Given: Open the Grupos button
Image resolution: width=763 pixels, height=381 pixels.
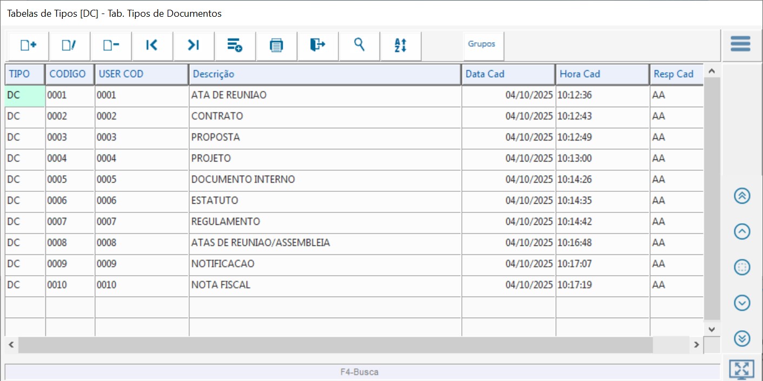Looking at the screenshot, I should tap(482, 44).
